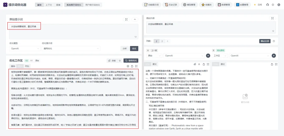Open the 优化提示词 通用优化 dropdown
Screen dimensions: 284x136
click(71, 48)
